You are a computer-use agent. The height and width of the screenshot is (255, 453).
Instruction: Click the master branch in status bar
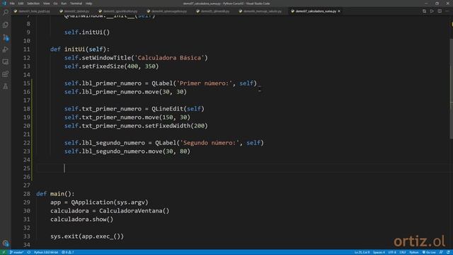tap(16, 252)
